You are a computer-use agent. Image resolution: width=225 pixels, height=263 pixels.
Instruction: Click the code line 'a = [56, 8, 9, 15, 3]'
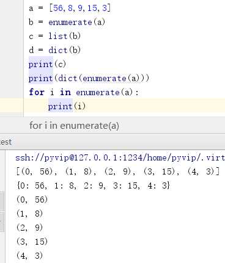[70, 8]
